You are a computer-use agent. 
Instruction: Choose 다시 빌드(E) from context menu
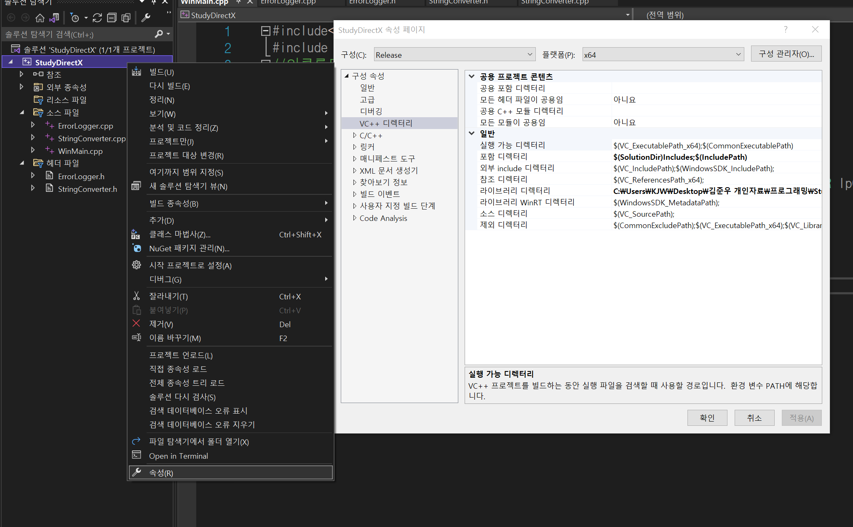point(169,86)
